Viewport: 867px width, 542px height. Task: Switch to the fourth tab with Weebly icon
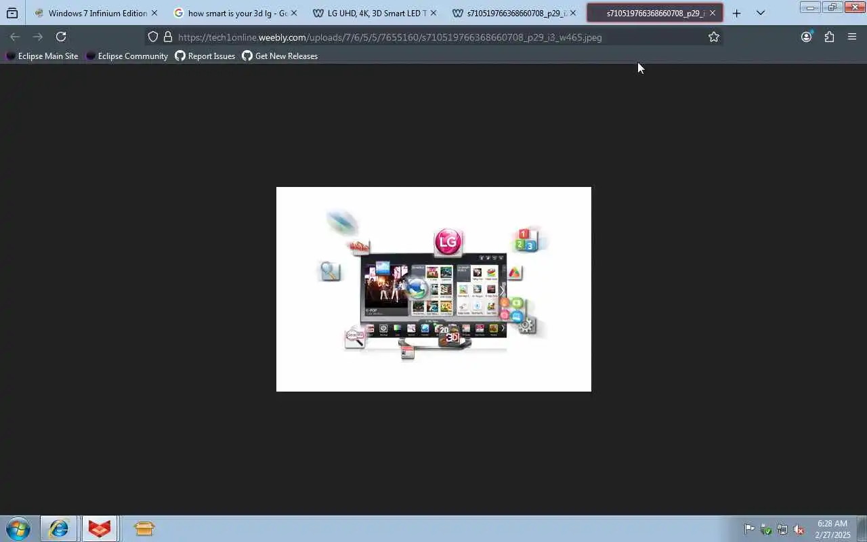coord(516,13)
